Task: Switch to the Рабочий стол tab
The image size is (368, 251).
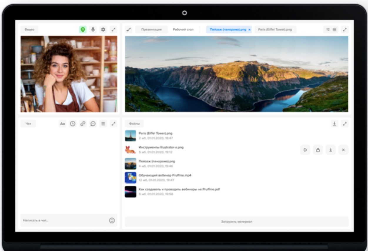Action: (183, 29)
